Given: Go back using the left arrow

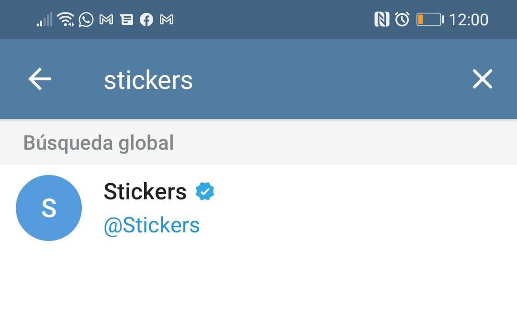Looking at the screenshot, I should (x=40, y=79).
